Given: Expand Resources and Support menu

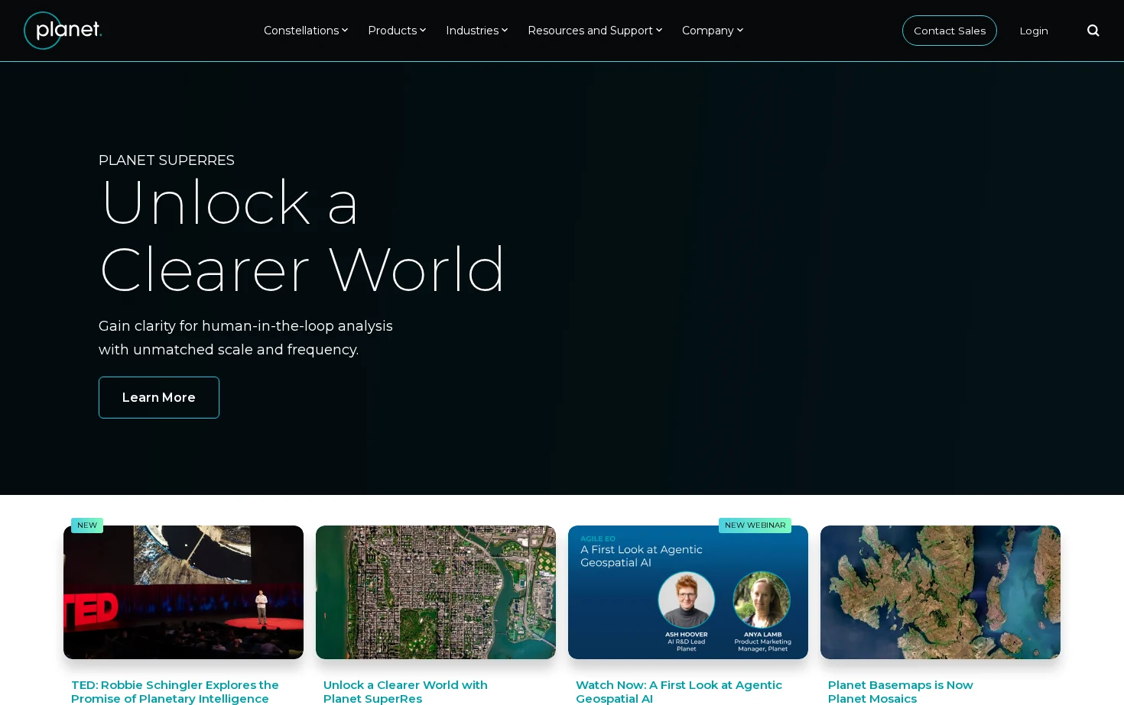Looking at the screenshot, I should point(595,31).
